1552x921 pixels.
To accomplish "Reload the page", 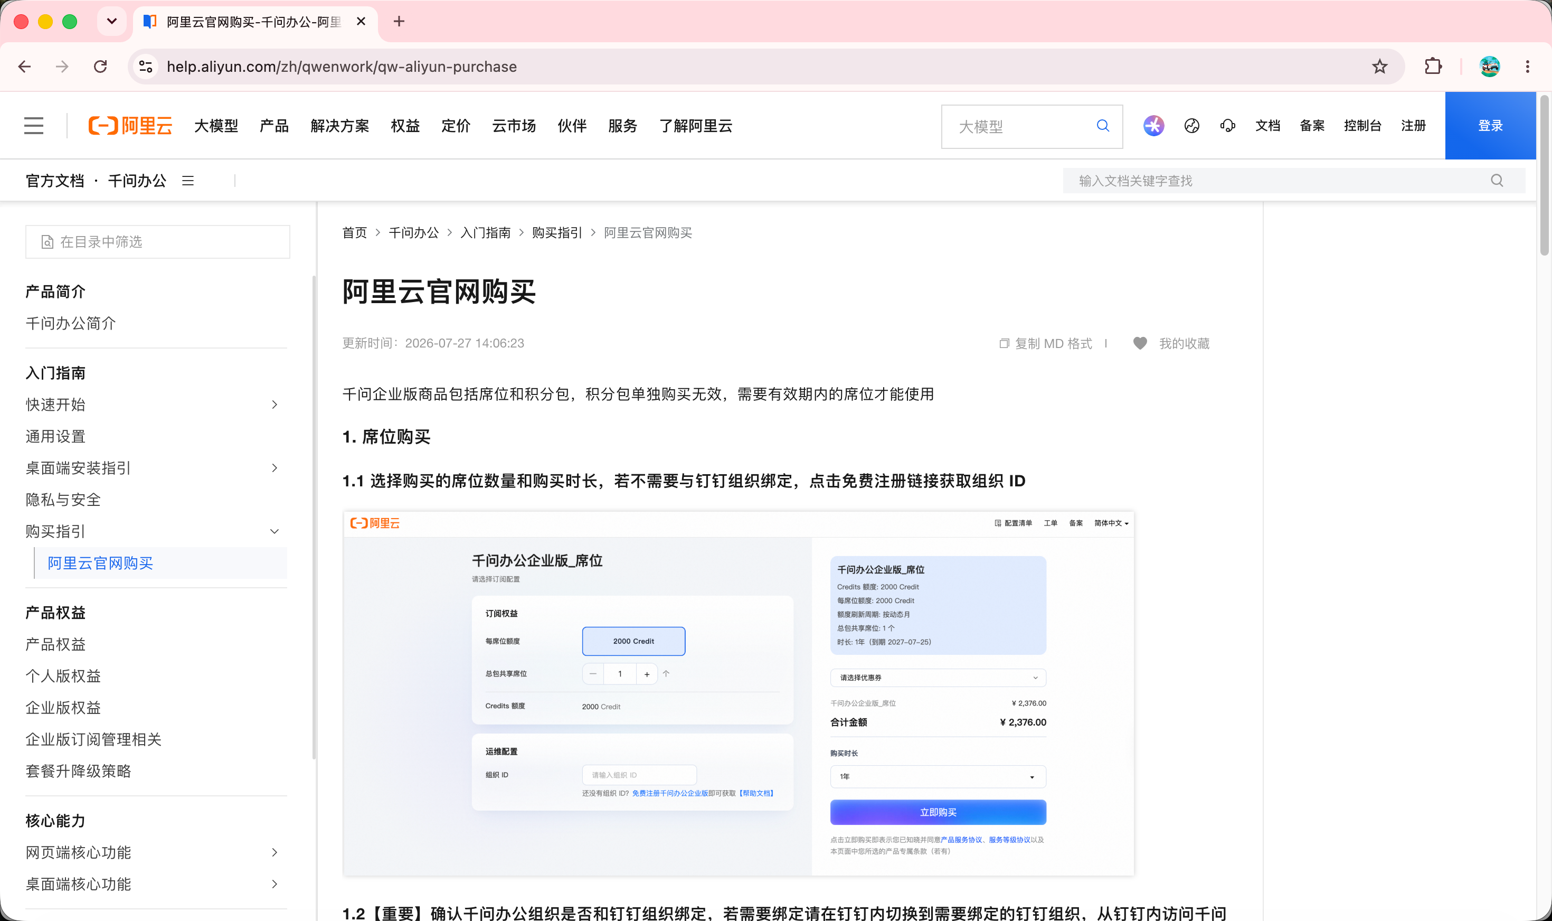I will tap(100, 67).
